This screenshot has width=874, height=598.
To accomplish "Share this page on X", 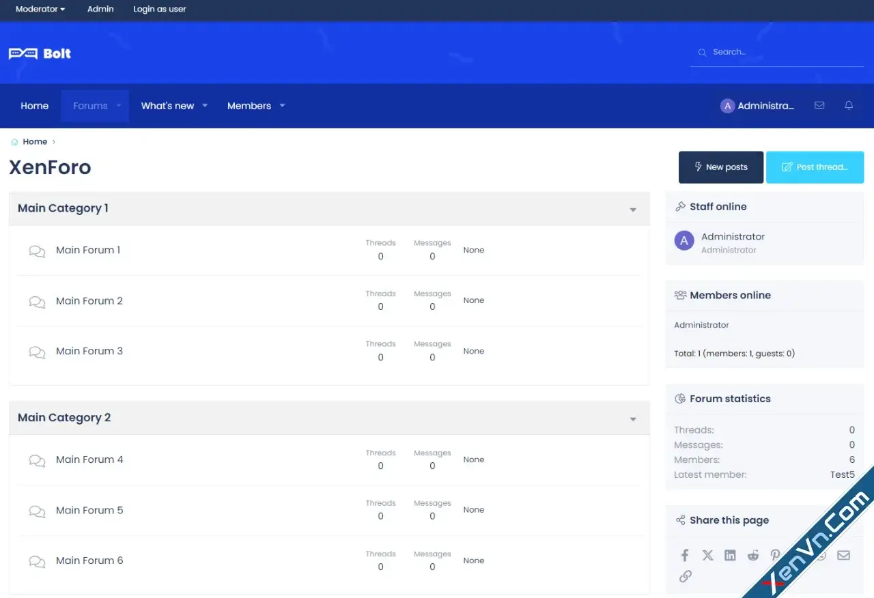I will point(707,555).
